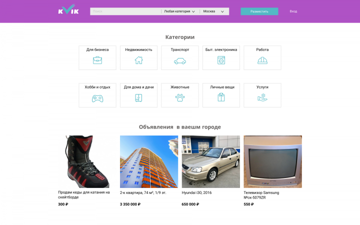
Task: Click the 'Вход' login link
Action: (x=293, y=11)
